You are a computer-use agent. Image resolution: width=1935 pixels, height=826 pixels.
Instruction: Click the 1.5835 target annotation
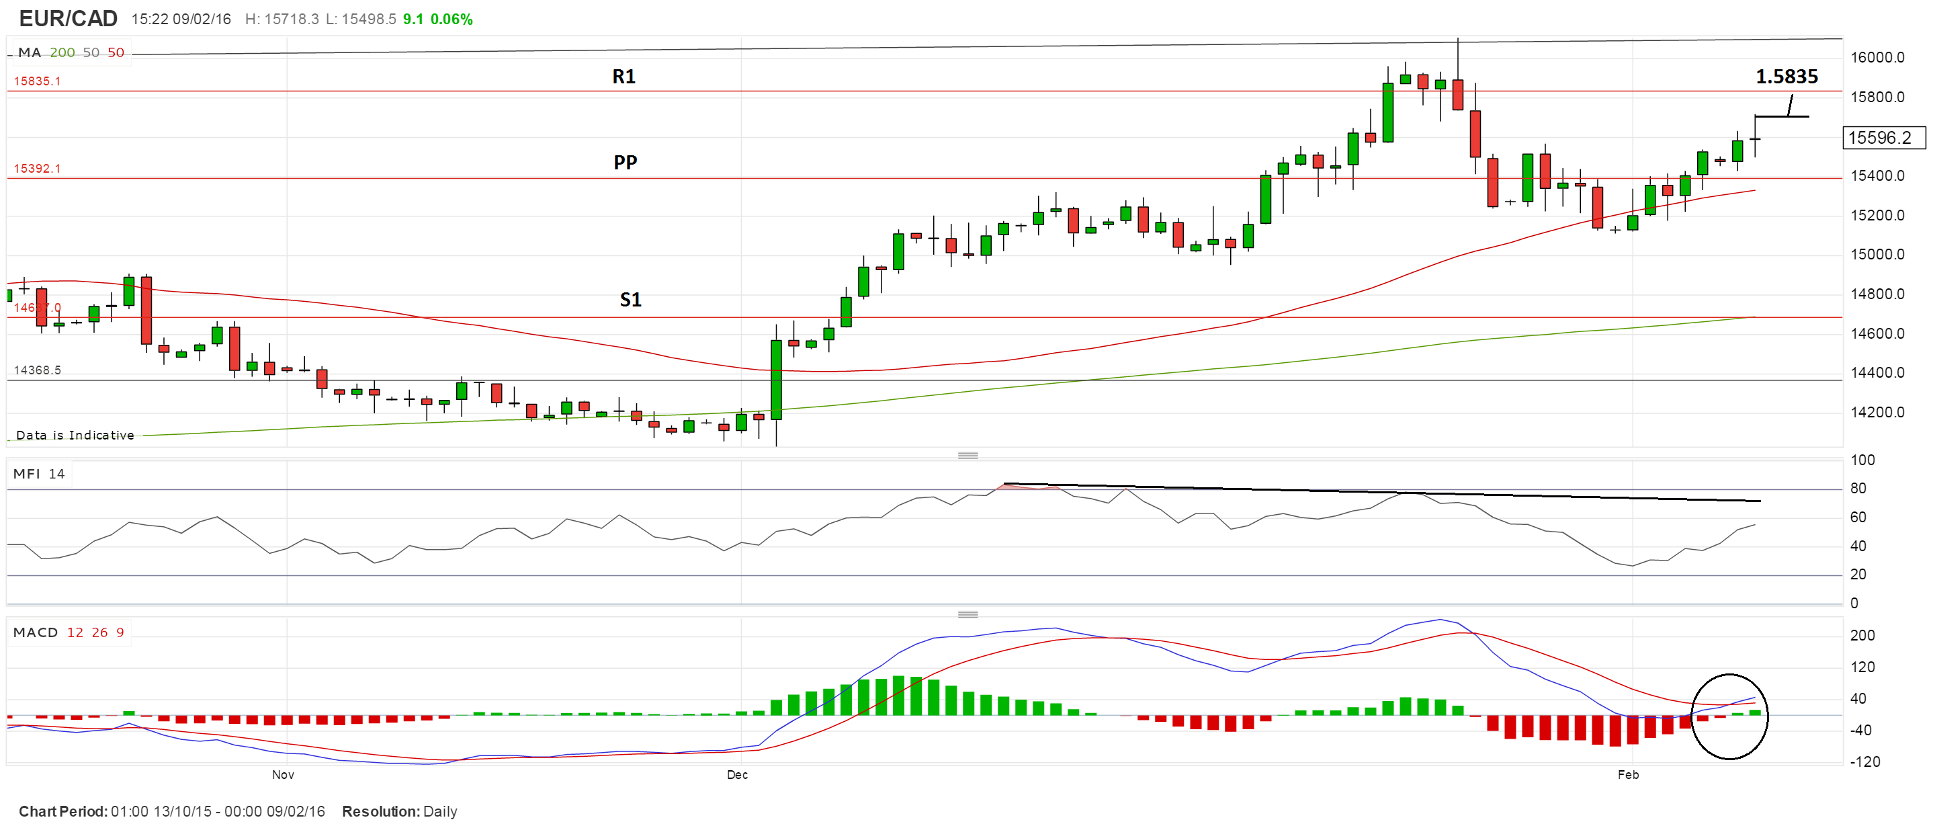coord(1787,77)
